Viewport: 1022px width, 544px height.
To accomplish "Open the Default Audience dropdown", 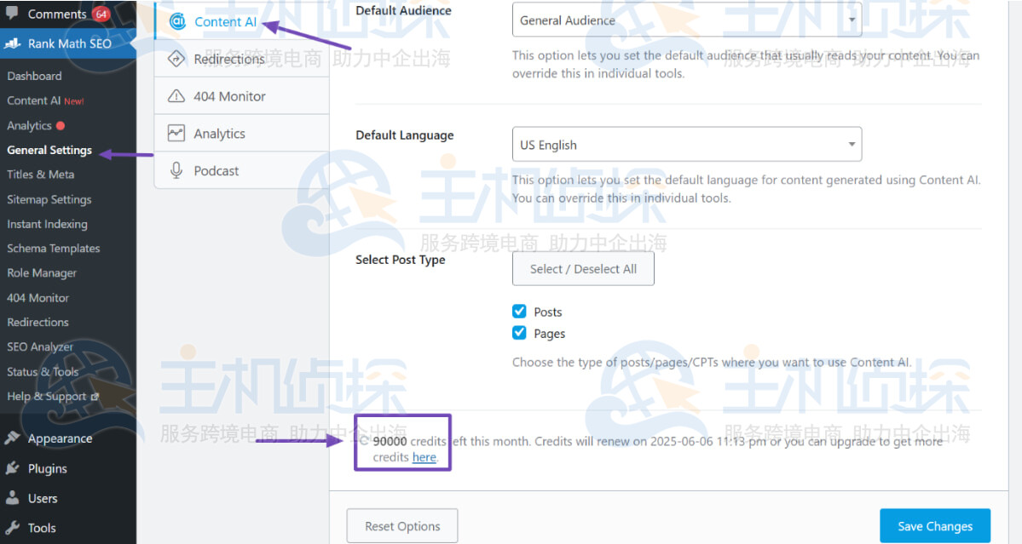I will (686, 20).
